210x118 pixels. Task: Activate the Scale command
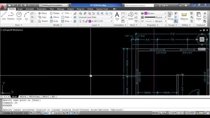(54, 21)
